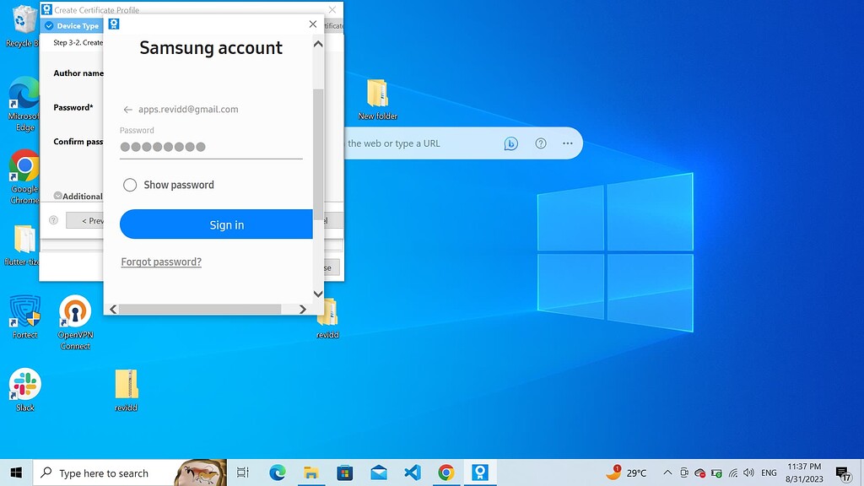
Task: Click the Password input field
Action: point(211,146)
